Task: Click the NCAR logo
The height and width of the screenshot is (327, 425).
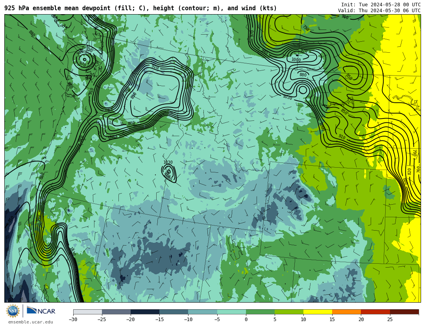Action: tap(41, 311)
